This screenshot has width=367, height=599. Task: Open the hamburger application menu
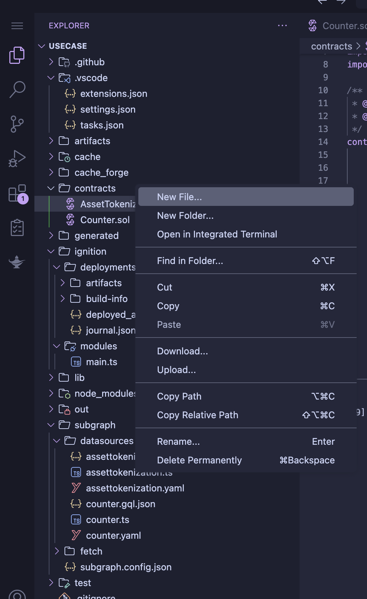[x=17, y=26]
